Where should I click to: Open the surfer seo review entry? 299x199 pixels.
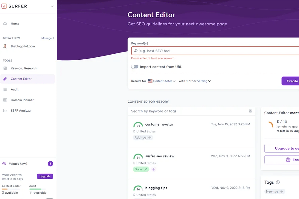click(160, 156)
